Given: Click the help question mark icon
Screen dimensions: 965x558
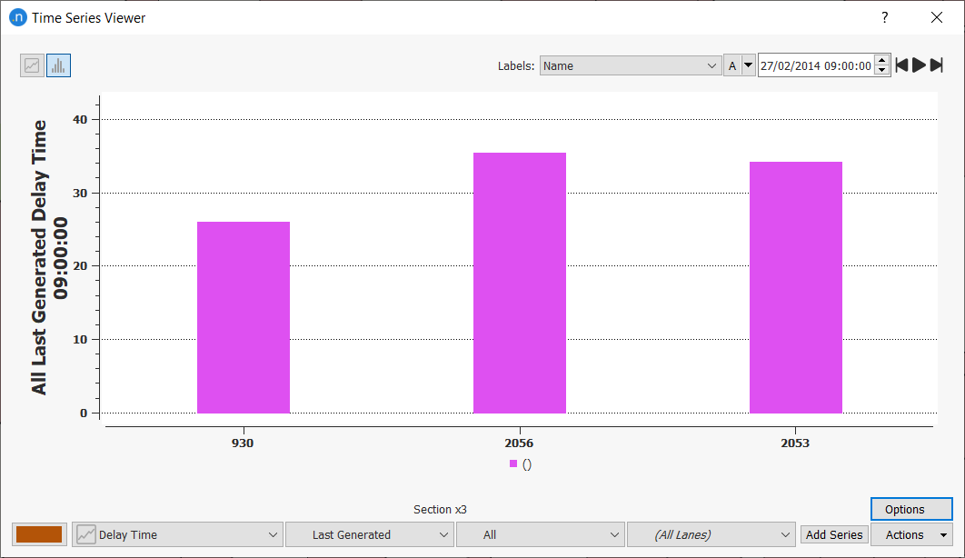Looking at the screenshot, I should [885, 17].
